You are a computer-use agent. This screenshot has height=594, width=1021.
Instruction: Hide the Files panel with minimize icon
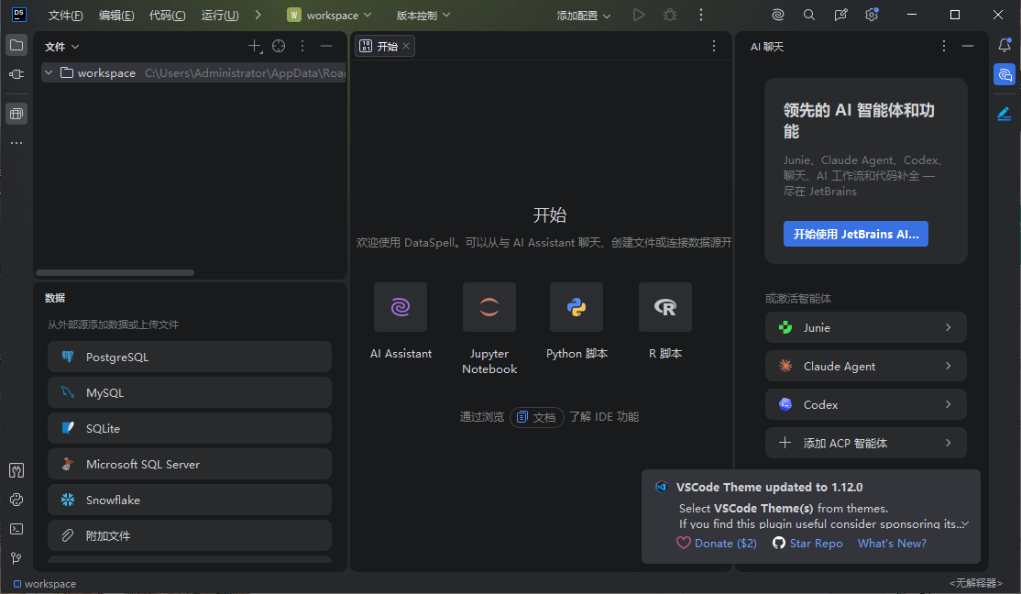[326, 46]
